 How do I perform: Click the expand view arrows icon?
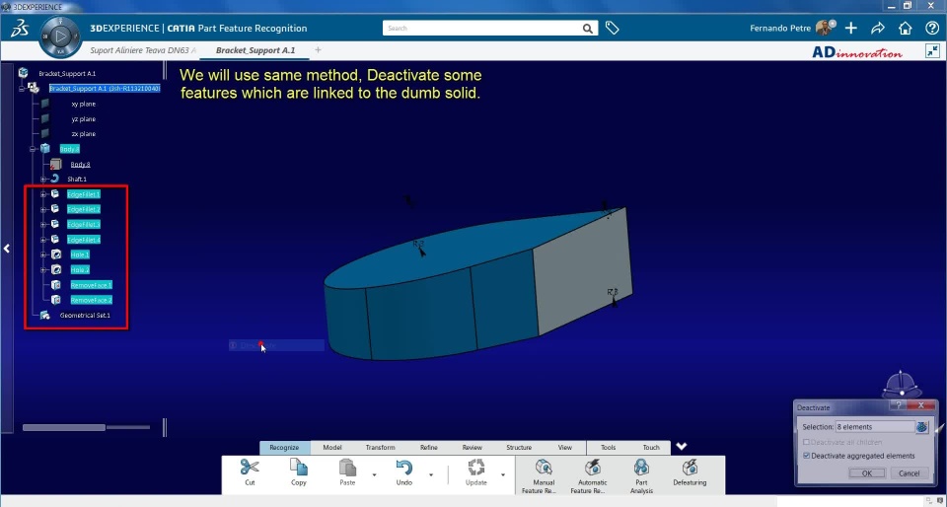(932, 51)
